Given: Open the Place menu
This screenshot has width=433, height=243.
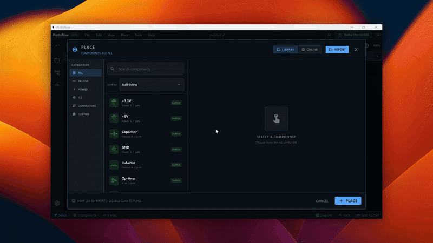Looking at the screenshot, I should coord(124,35).
